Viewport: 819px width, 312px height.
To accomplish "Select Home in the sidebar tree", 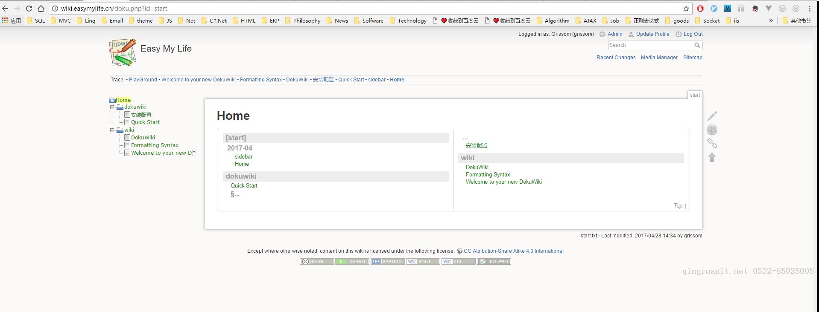I will (x=123, y=100).
